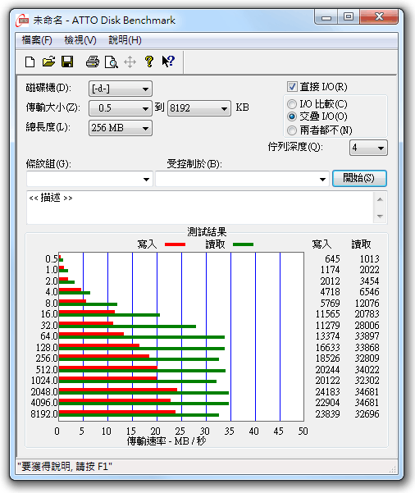Click the read value 1013

pyautogui.click(x=369, y=258)
